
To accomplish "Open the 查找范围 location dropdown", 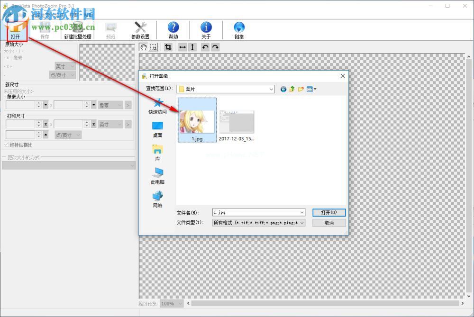I will tap(271, 89).
